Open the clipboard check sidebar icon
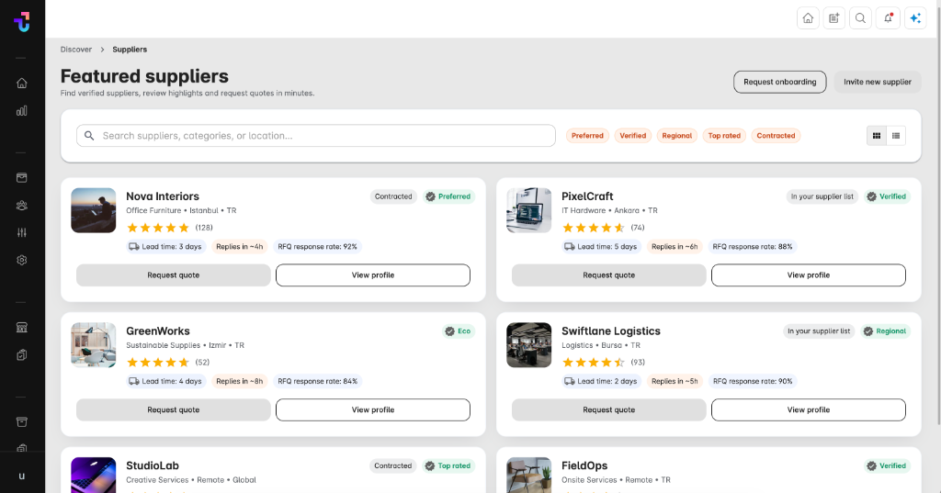Screen dimensions: 941x493 pos(22,355)
